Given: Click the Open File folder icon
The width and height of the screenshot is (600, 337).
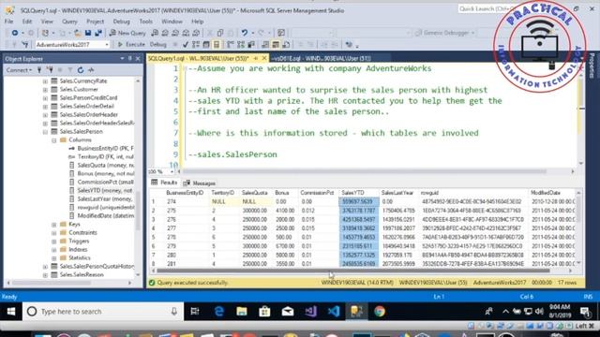Looking at the screenshot, I should click(78, 33).
